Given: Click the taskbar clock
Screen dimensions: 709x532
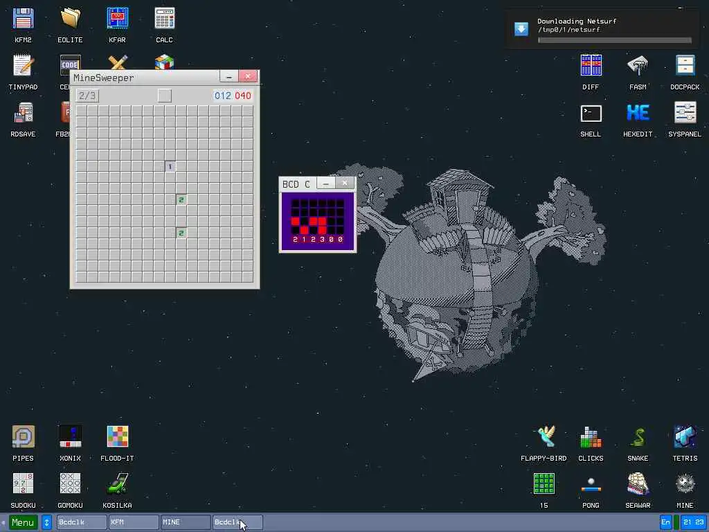Looking at the screenshot, I should tap(693, 522).
